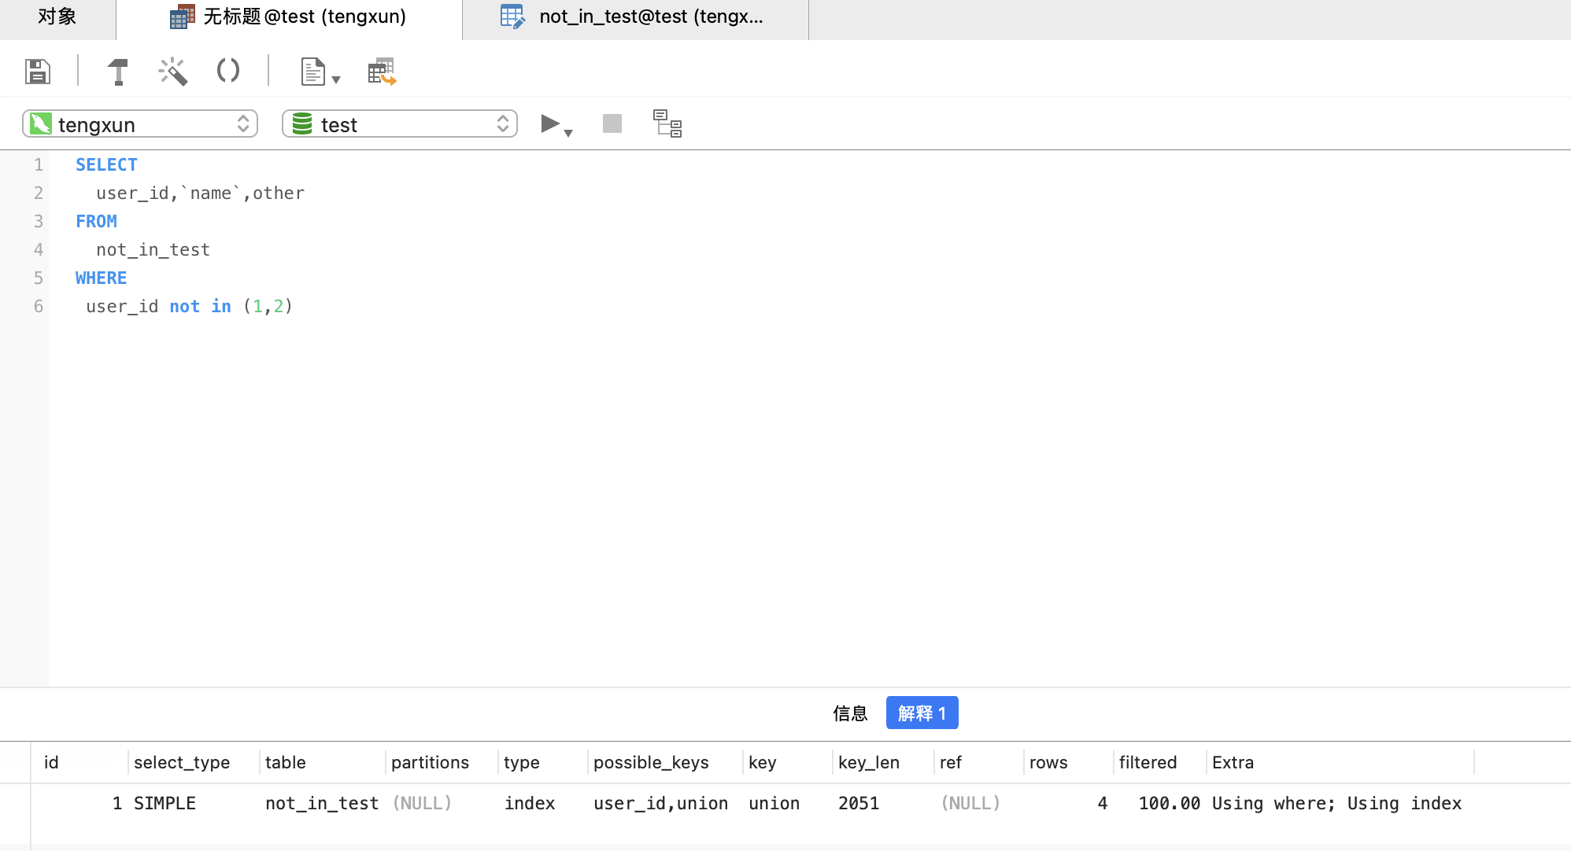Click the Save query icon
Screen dimensions: 1571x851
point(37,72)
